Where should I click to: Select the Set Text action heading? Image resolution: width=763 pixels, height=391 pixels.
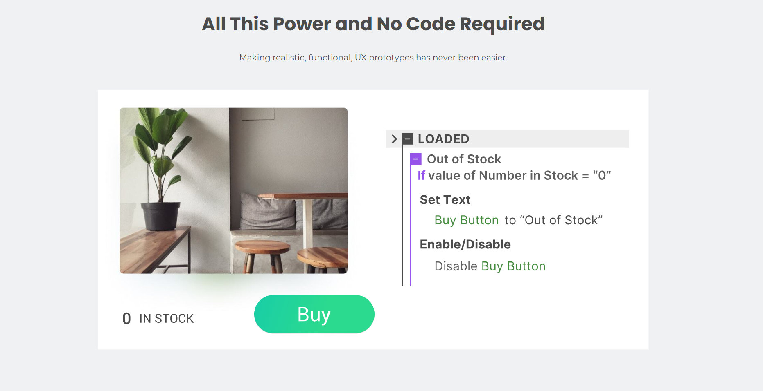point(445,200)
